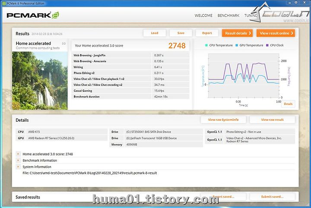Click the AMD K15 CPU value
Screen dimensions: 311x208
tap(34, 132)
